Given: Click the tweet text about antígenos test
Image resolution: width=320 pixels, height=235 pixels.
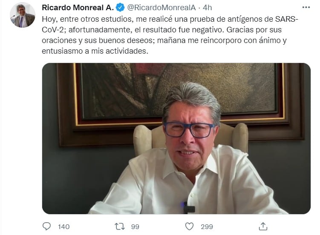Looking at the screenshot, I should point(170,35).
